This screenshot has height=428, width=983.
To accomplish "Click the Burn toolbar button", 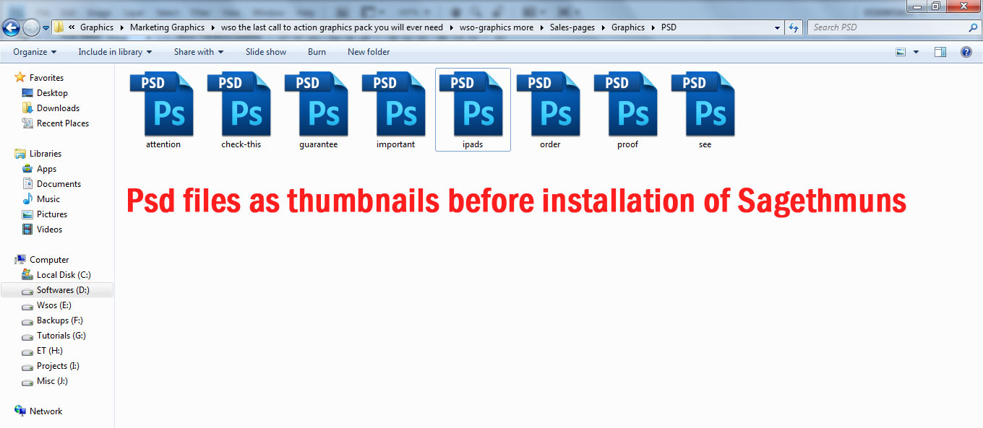I will (x=317, y=52).
